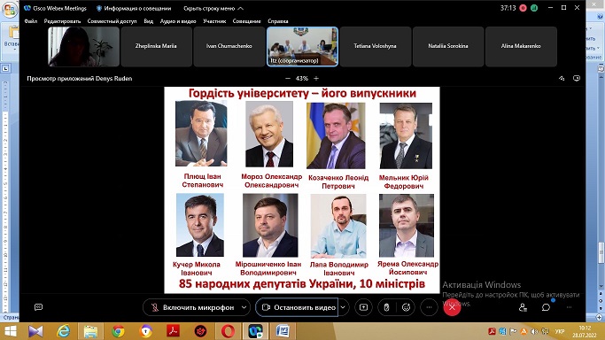605x340 pixels.
Task: Select Tetiana Voloshyna participant tile
Action: (375, 47)
